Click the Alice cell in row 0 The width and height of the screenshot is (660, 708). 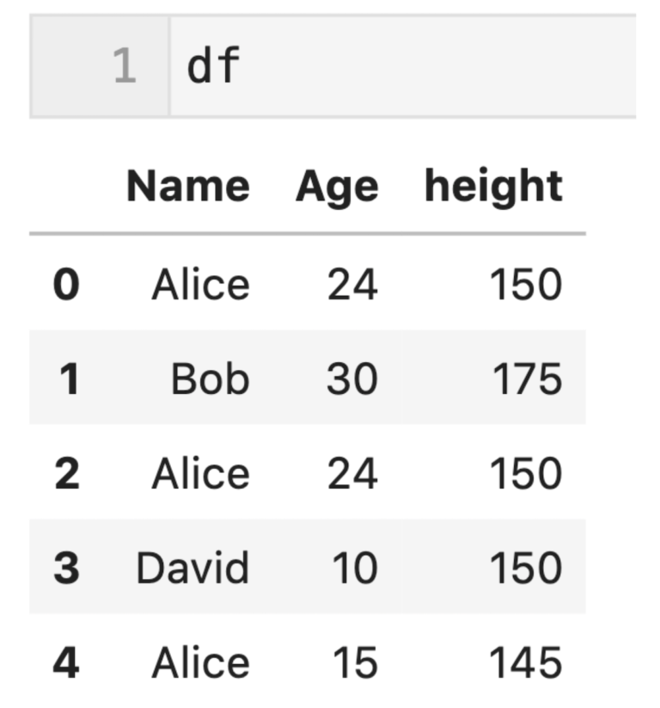[201, 284]
